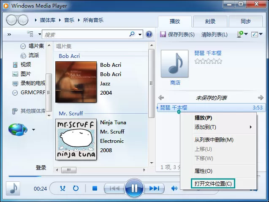This screenshot has height=202, width=269.
Task: Skip to the next track
Action: coord(154,188)
